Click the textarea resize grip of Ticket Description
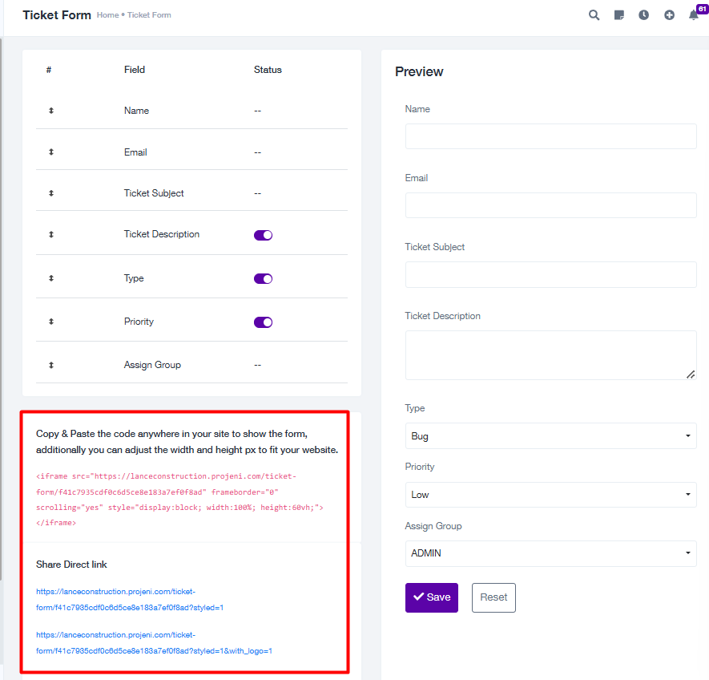 tap(691, 374)
